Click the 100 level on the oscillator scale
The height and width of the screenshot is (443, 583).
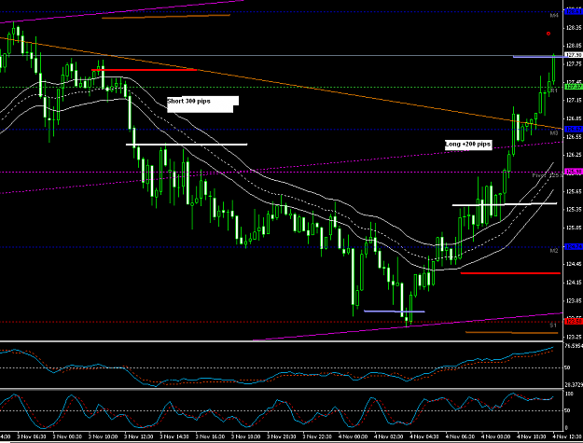point(569,394)
